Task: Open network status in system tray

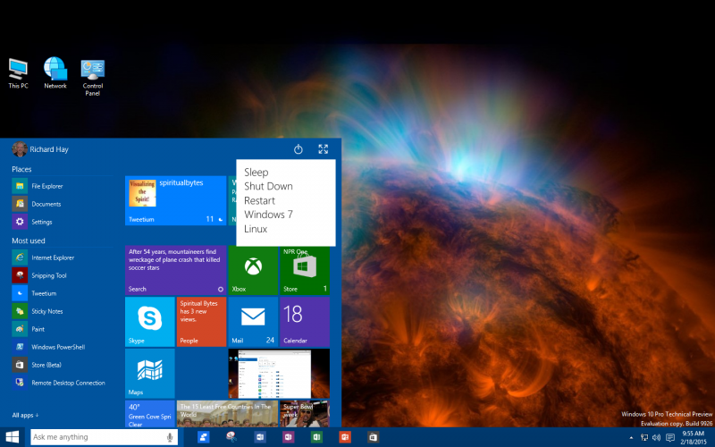Action: coord(644,437)
